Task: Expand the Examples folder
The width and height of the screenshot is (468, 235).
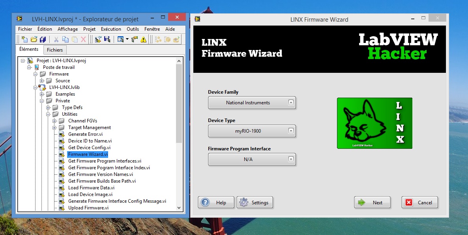Action: point(42,94)
